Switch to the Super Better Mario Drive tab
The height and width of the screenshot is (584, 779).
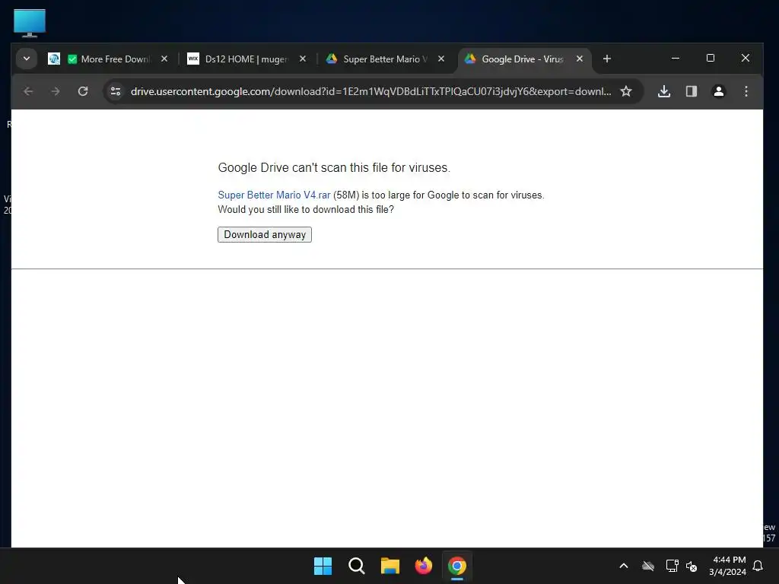[x=385, y=59]
